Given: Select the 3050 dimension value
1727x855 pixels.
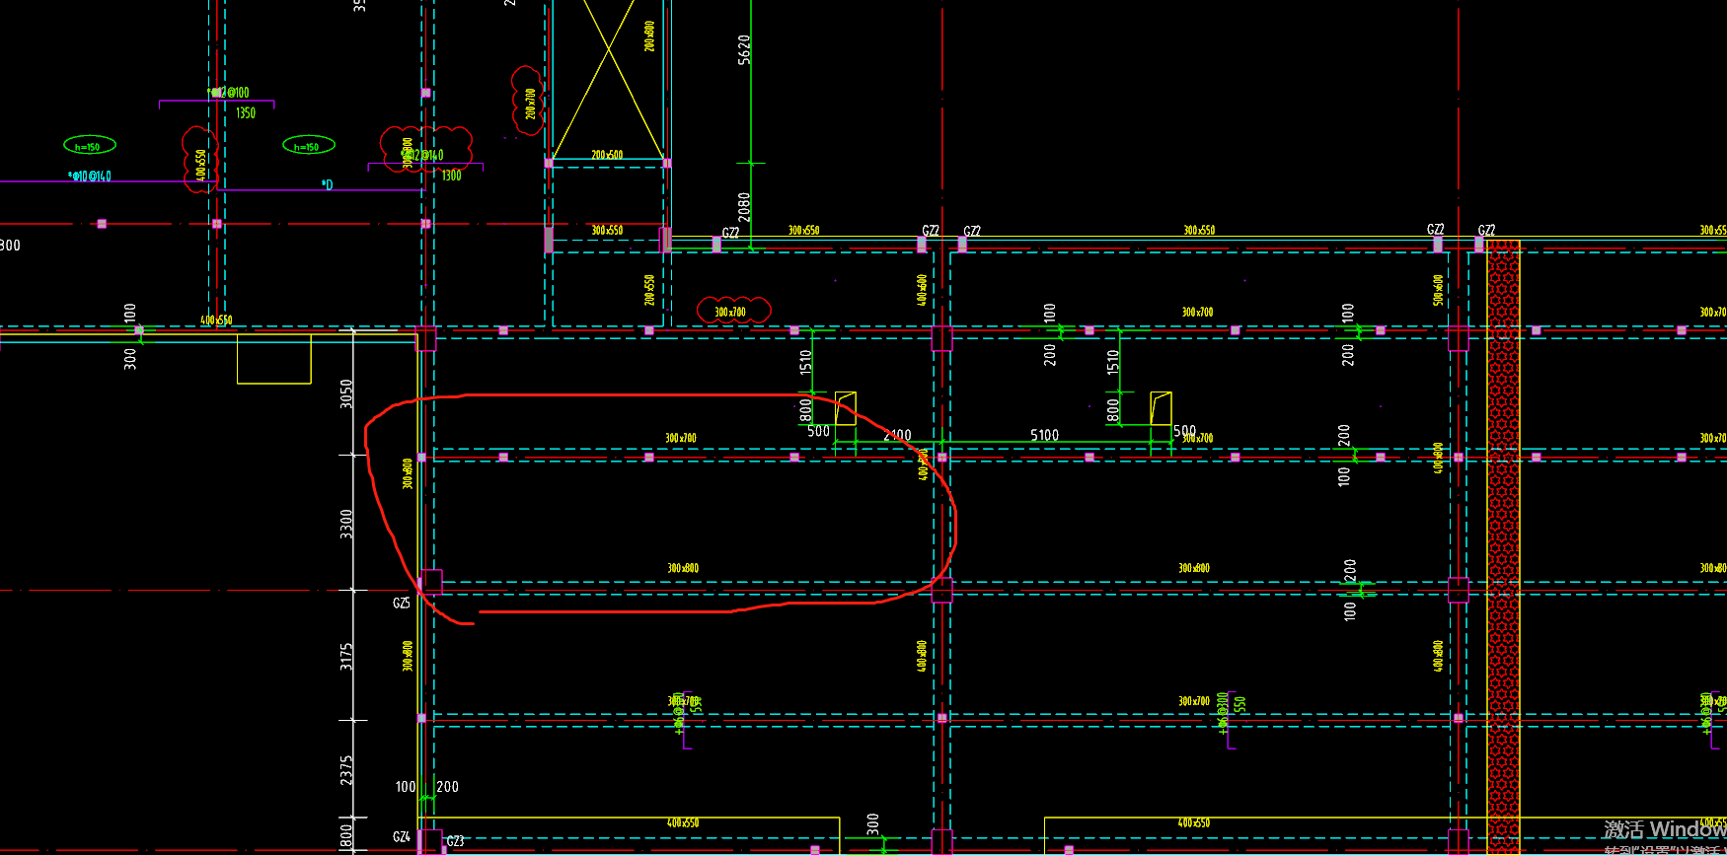Looking at the screenshot, I should pyautogui.click(x=345, y=393).
